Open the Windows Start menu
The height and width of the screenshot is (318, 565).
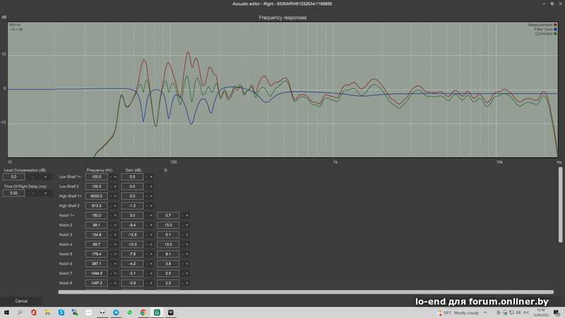click(x=6, y=312)
